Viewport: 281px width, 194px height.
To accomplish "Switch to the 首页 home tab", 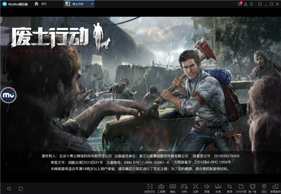I will [x=40, y=4].
